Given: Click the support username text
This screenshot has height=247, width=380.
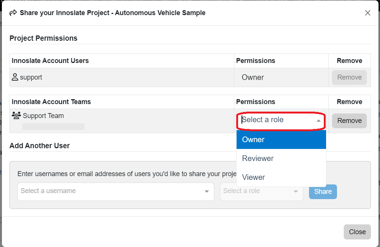Looking at the screenshot, I should click(x=31, y=77).
